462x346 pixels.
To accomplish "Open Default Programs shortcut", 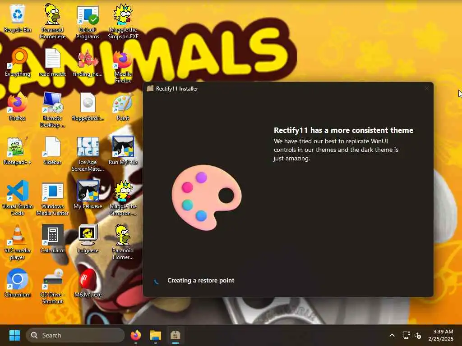I will [x=88, y=21].
